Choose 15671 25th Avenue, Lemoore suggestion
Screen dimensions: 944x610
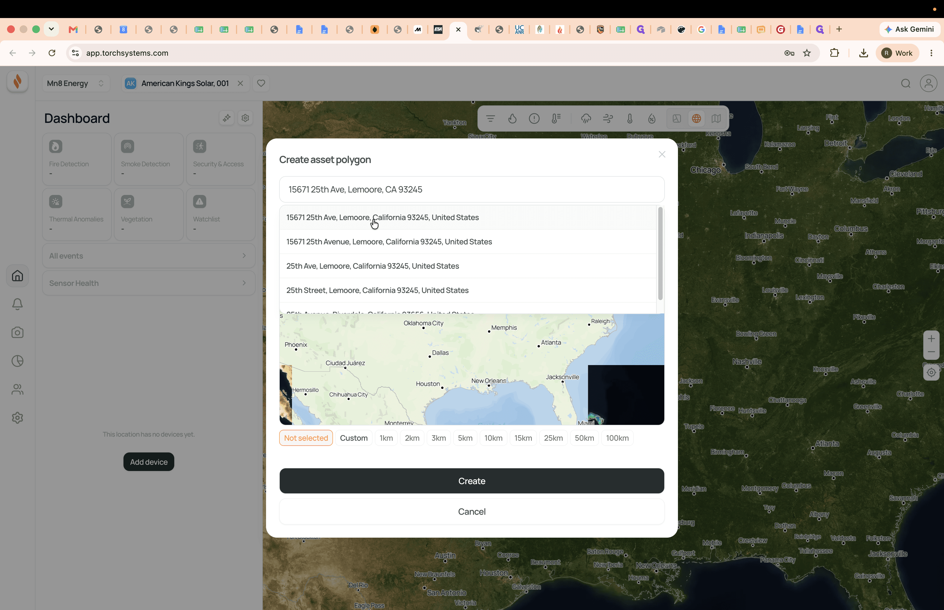click(x=467, y=242)
